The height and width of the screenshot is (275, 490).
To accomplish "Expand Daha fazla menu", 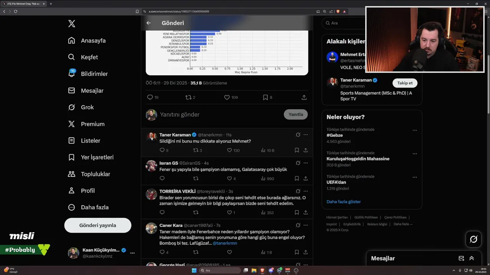I will pyautogui.click(x=88, y=207).
